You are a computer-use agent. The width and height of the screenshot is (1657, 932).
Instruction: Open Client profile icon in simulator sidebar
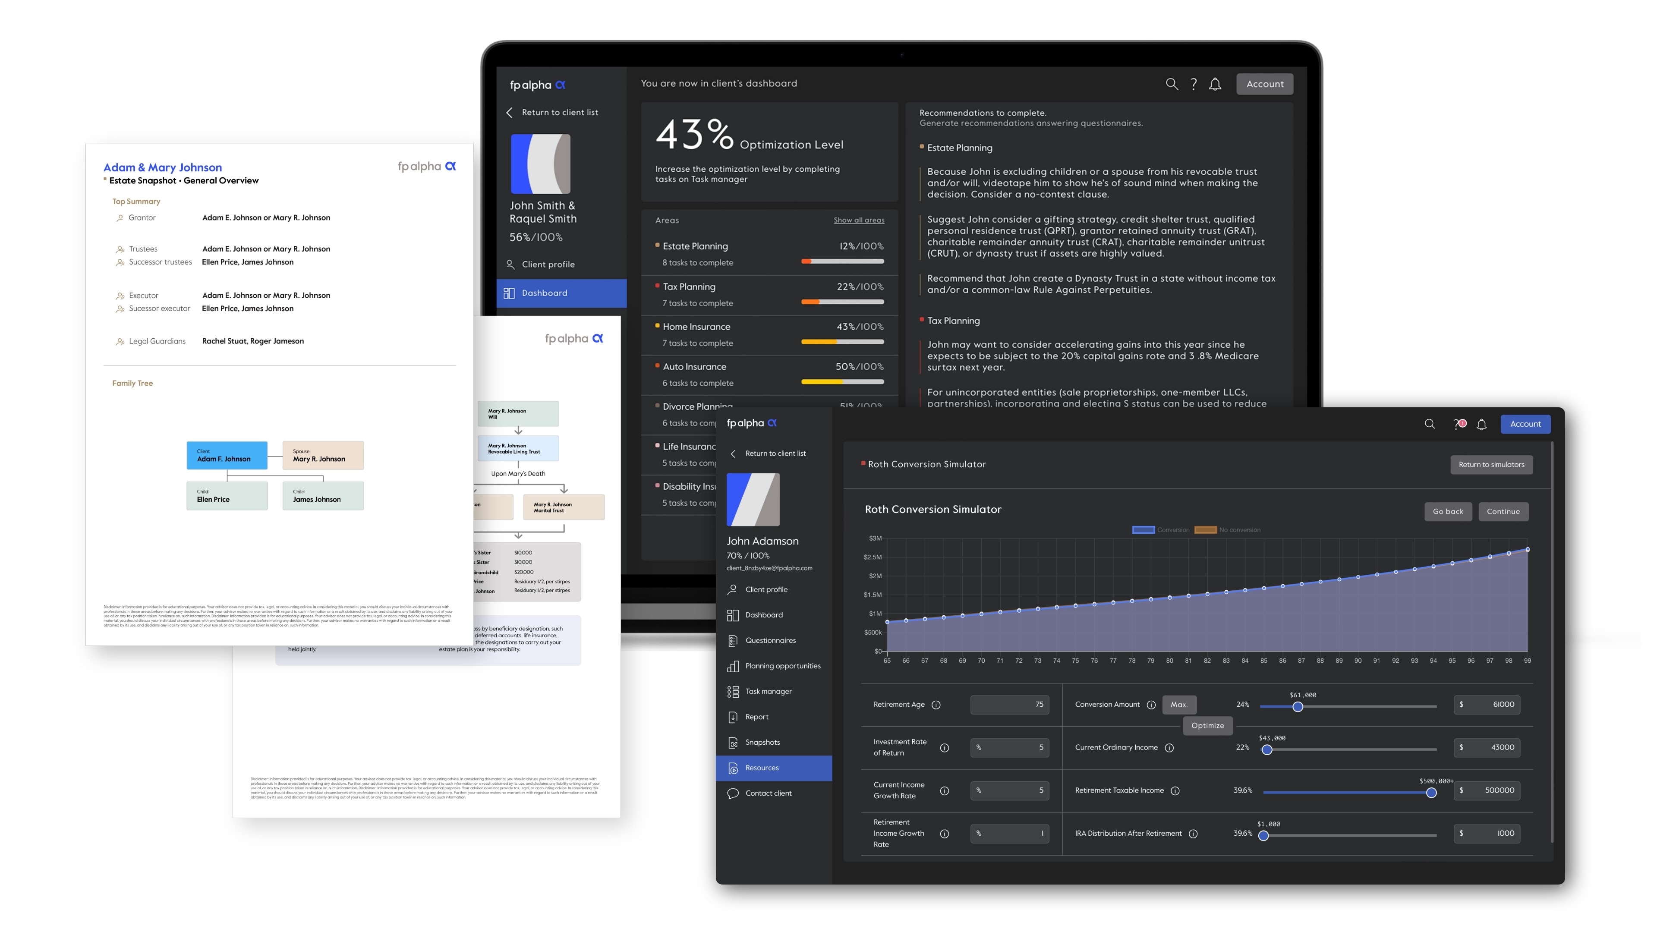pyautogui.click(x=732, y=589)
